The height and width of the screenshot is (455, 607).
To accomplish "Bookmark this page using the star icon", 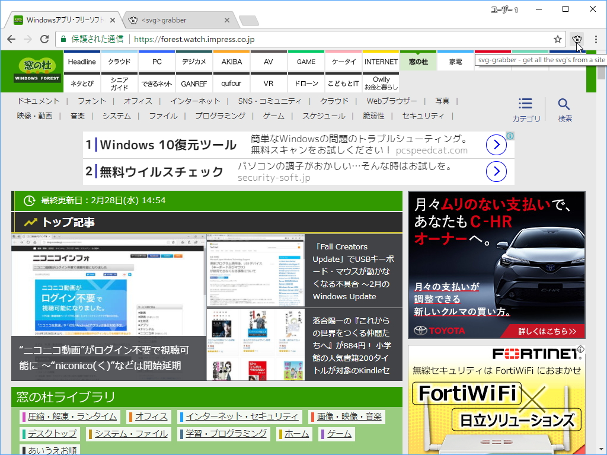I will tap(557, 38).
